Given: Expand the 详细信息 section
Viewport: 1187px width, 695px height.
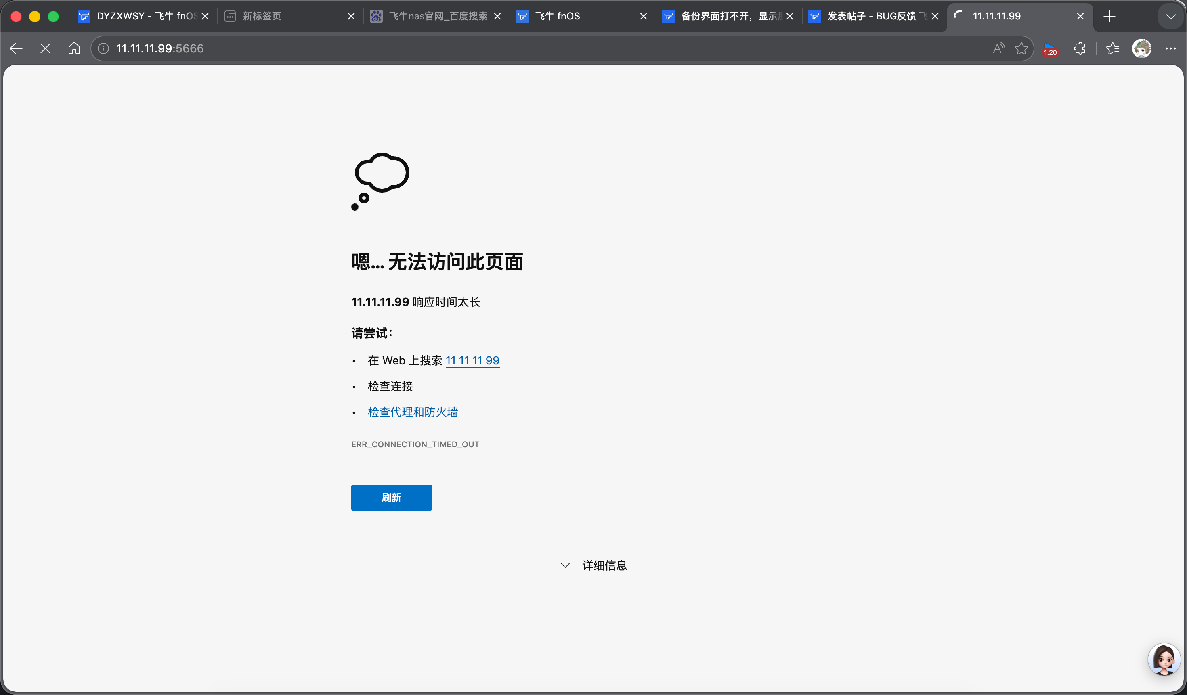Looking at the screenshot, I should click(594, 565).
